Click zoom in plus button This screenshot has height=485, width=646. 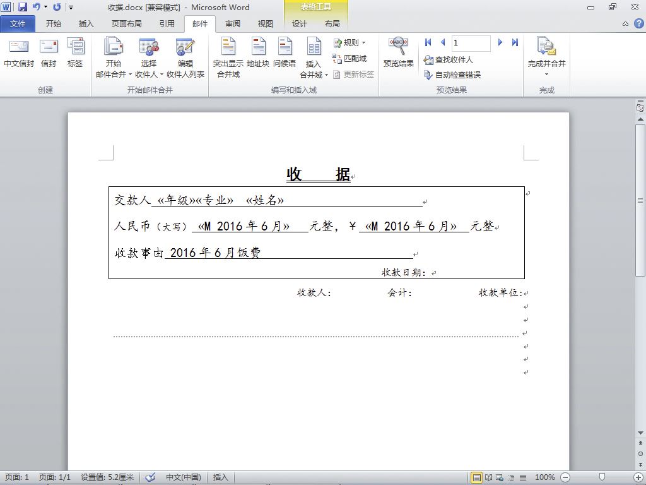(x=638, y=477)
